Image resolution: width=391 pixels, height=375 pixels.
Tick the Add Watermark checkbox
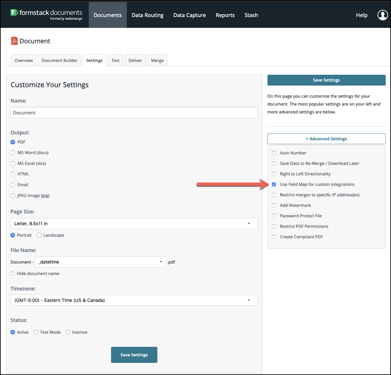tap(274, 206)
